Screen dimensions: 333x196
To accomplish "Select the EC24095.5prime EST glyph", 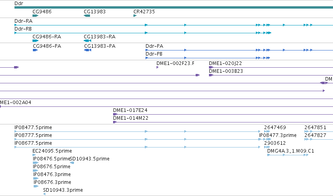I will pyautogui.click(x=34, y=155).
